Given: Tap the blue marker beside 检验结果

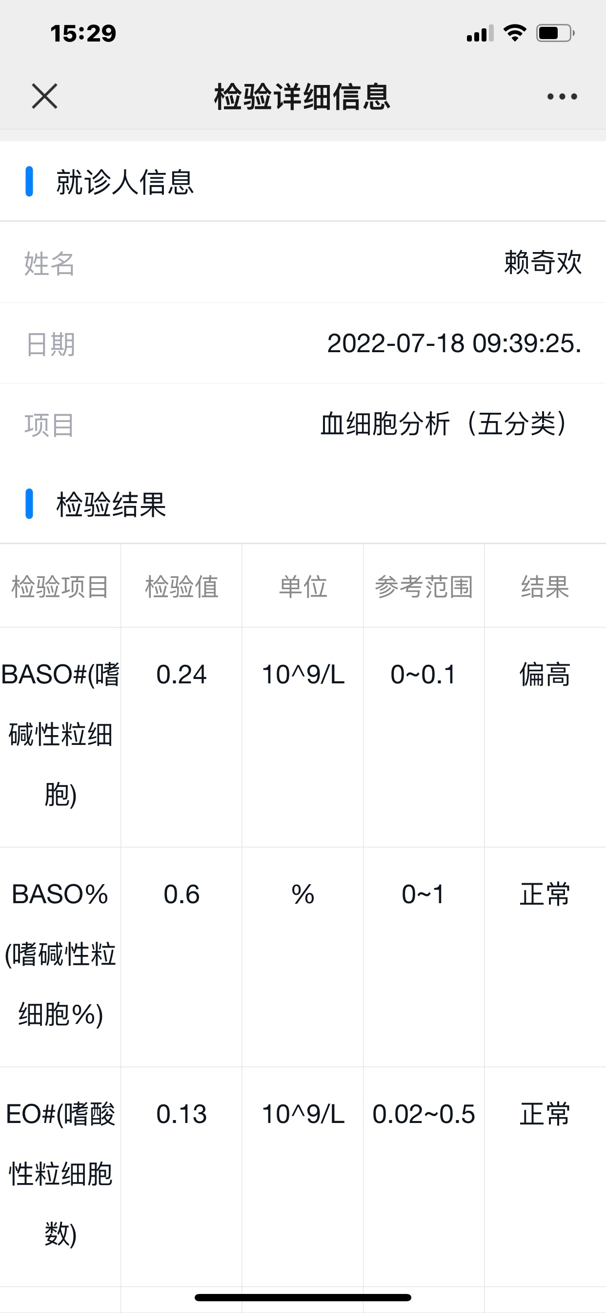Looking at the screenshot, I should coord(29,504).
